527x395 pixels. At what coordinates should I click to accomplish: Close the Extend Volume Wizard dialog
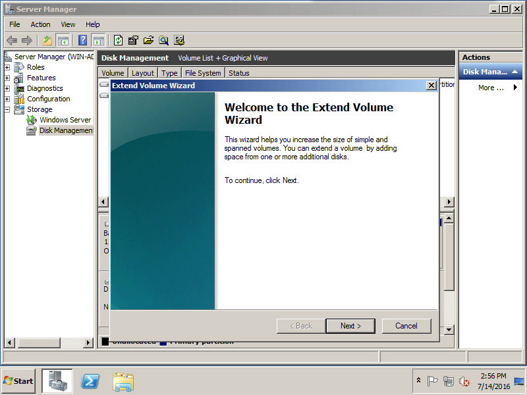[431, 86]
